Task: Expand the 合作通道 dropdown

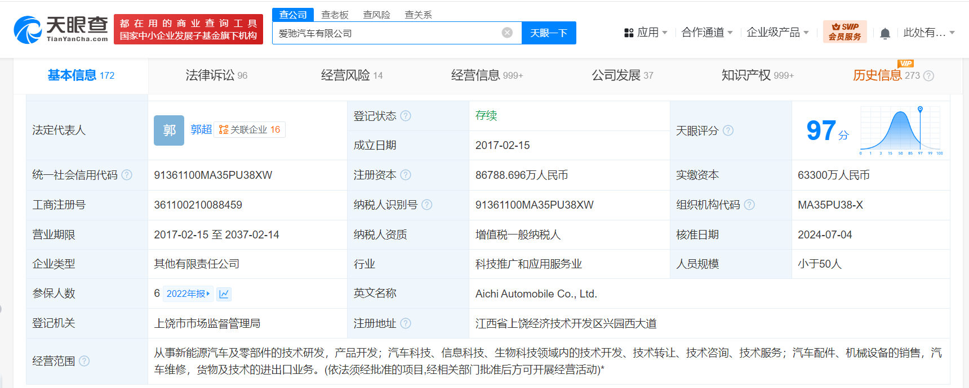Action: 706,33
